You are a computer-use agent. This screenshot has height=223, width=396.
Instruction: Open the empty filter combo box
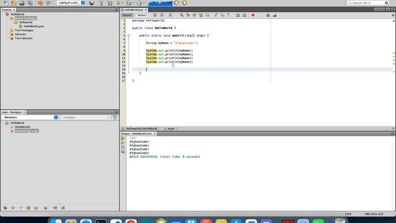[x=85, y=117]
